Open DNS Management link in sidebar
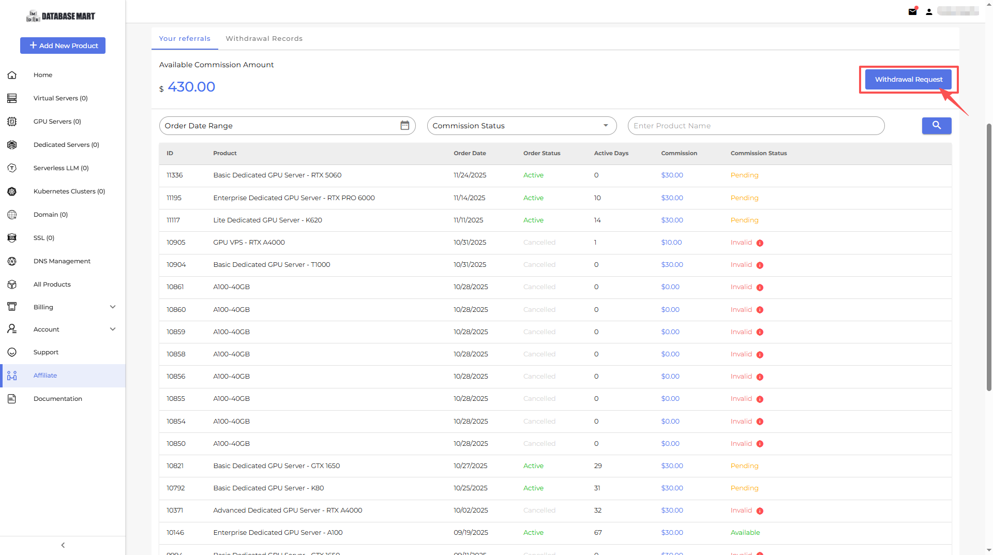The image size is (993, 555). point(62,261)
